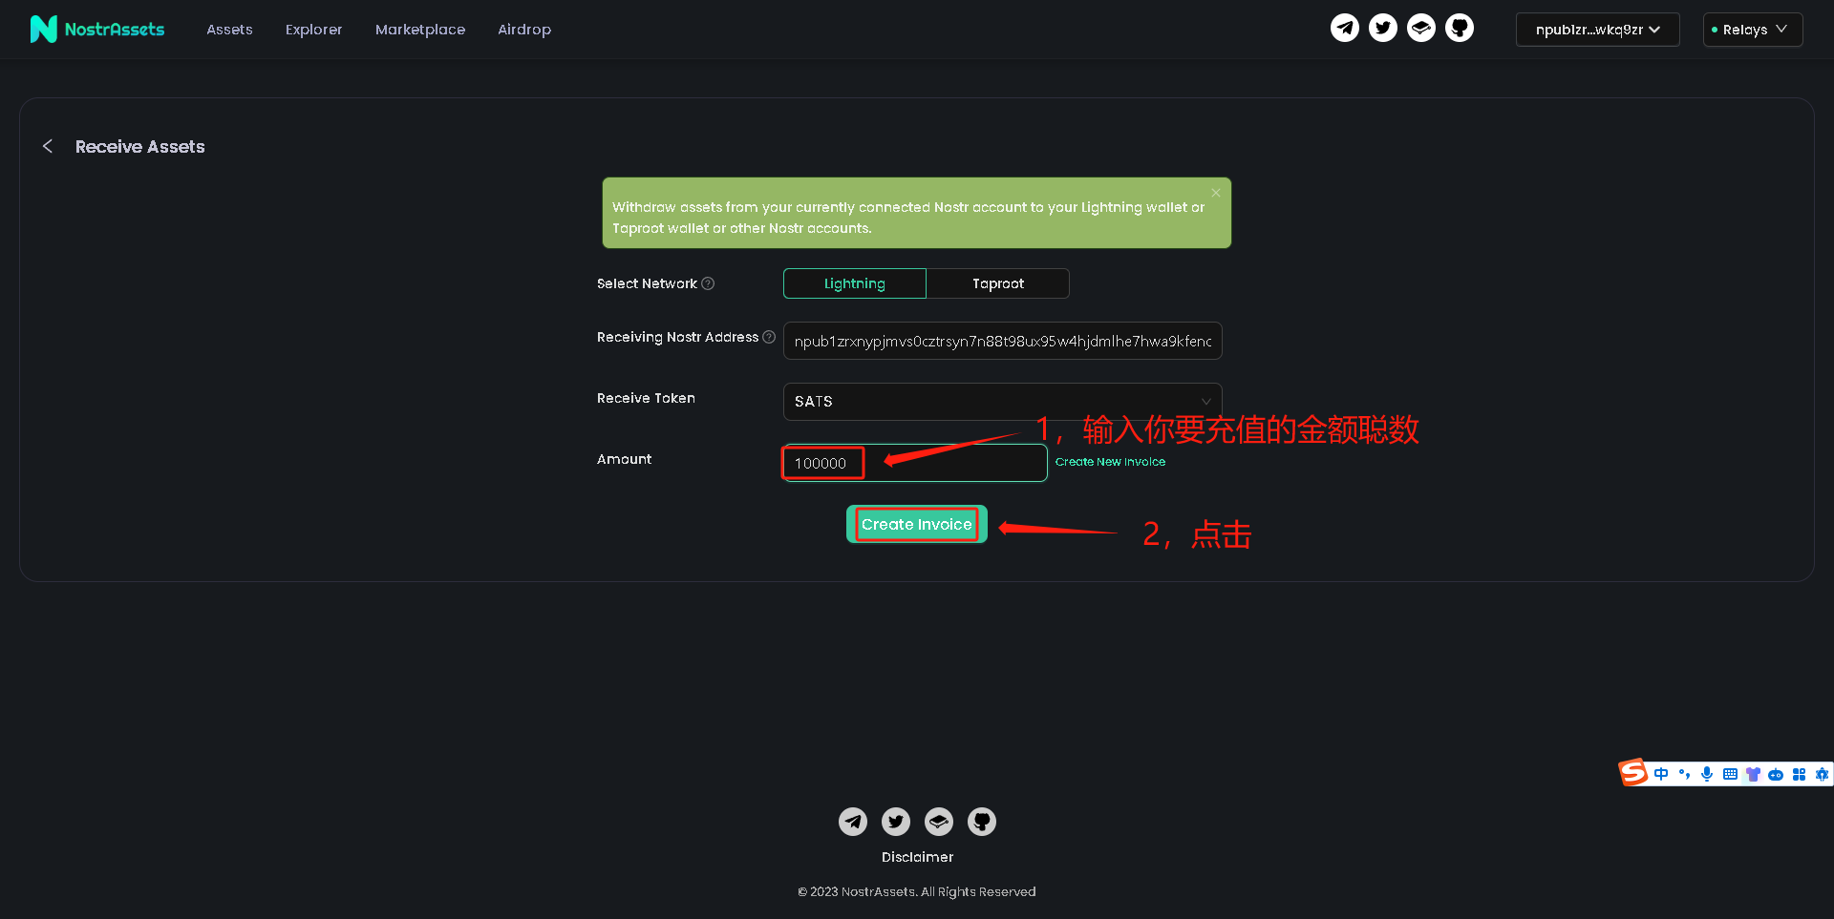The width and height of the screenshot is (1834, 919).
Task: Open the Telegram icon in the header
Action: point(1345,28)
